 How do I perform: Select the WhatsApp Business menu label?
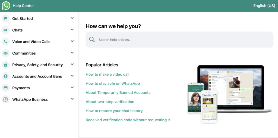click(x=30, y=100)
